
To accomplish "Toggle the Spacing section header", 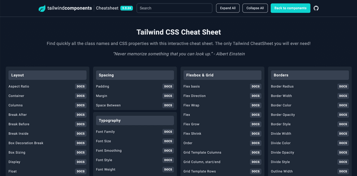I will point(135,75).
